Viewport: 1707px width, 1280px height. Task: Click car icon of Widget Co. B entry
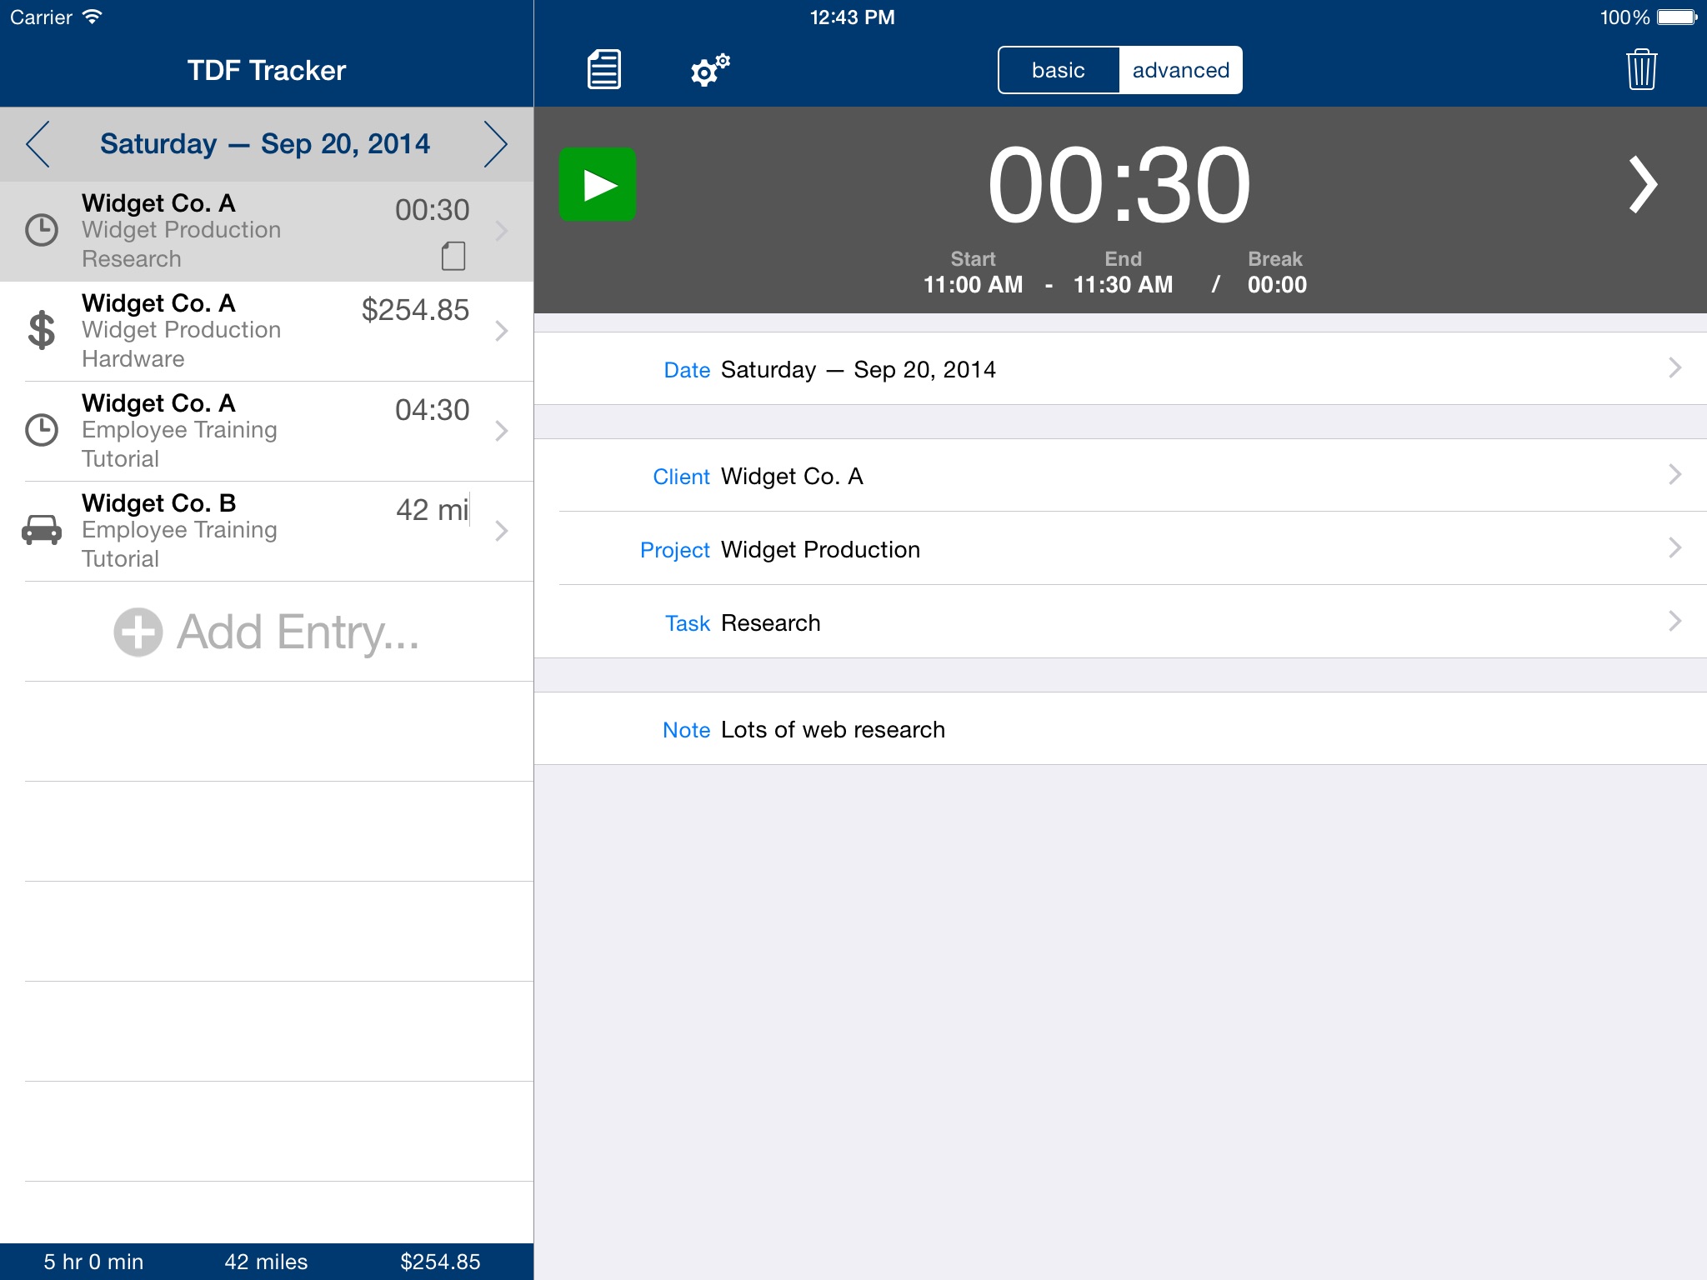(42, 530)
